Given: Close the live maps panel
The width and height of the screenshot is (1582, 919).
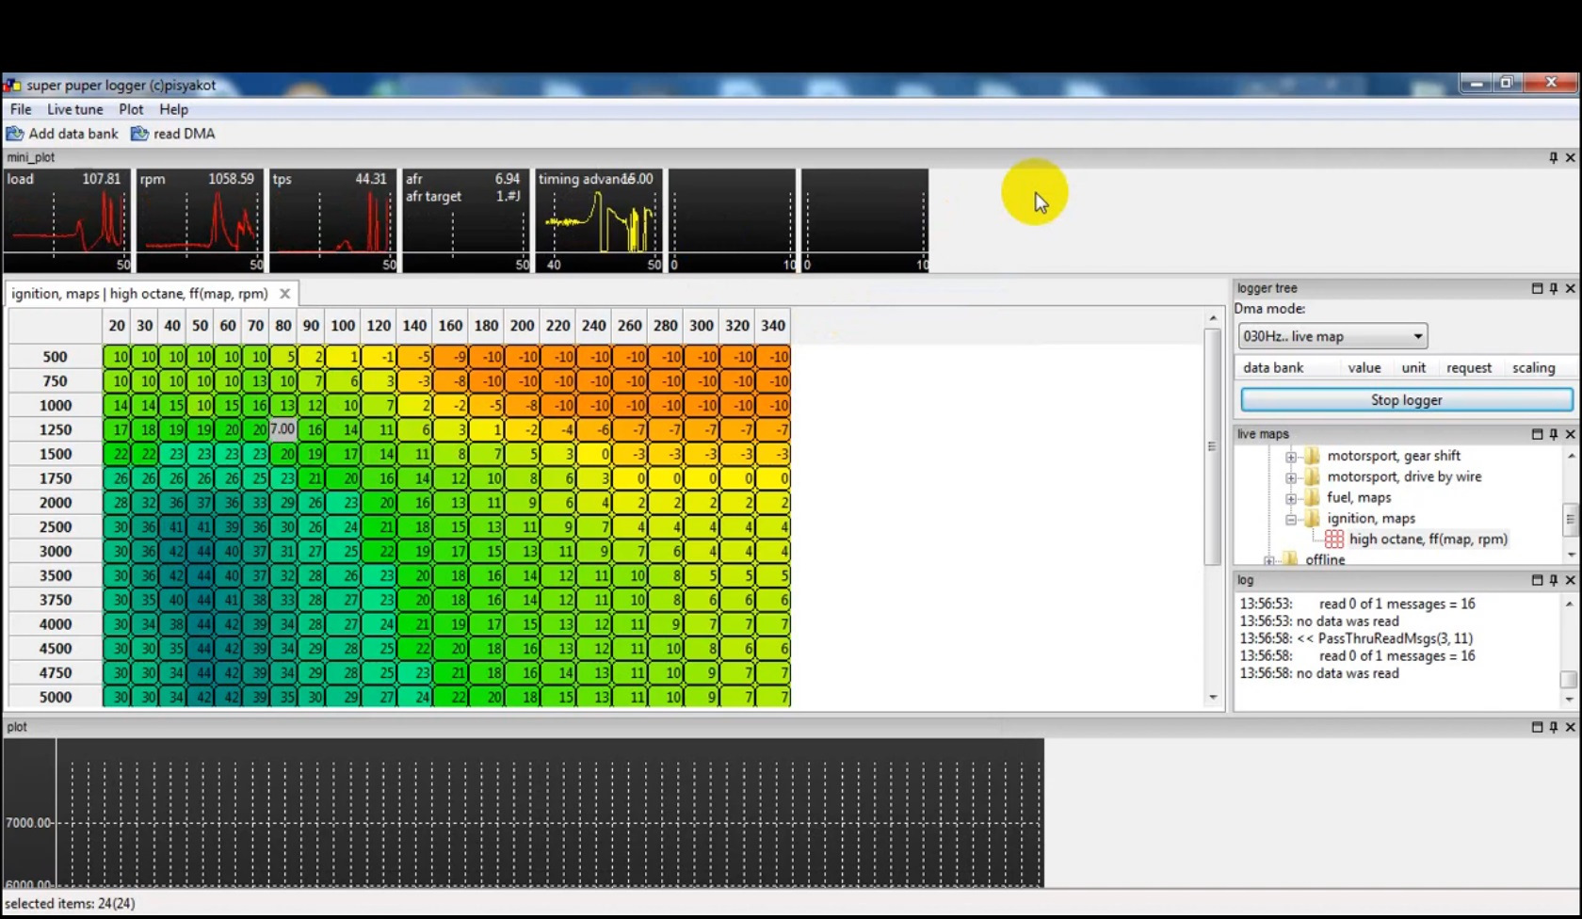Looking at the screenshot, I should pyautogui.click(x=1570, y=434).
